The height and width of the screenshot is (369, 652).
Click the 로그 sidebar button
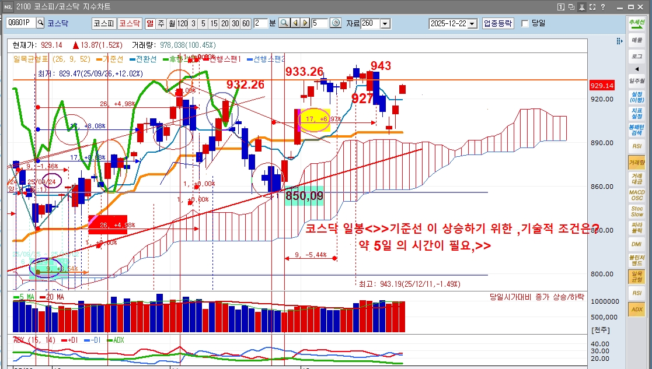point(637,56)
